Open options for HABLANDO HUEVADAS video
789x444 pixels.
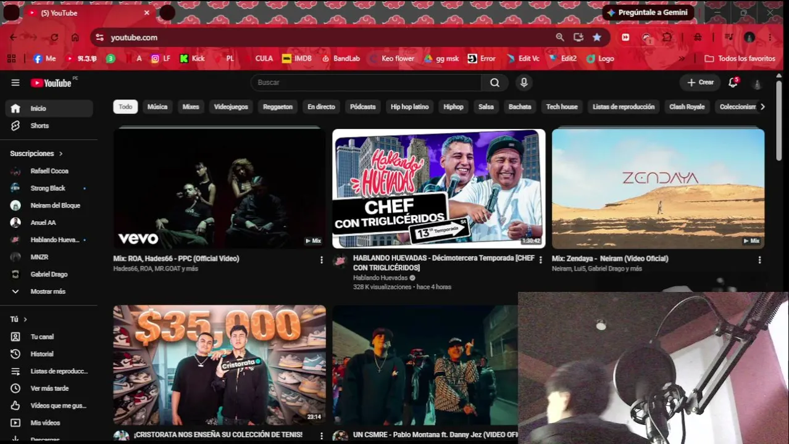[540, 260]
